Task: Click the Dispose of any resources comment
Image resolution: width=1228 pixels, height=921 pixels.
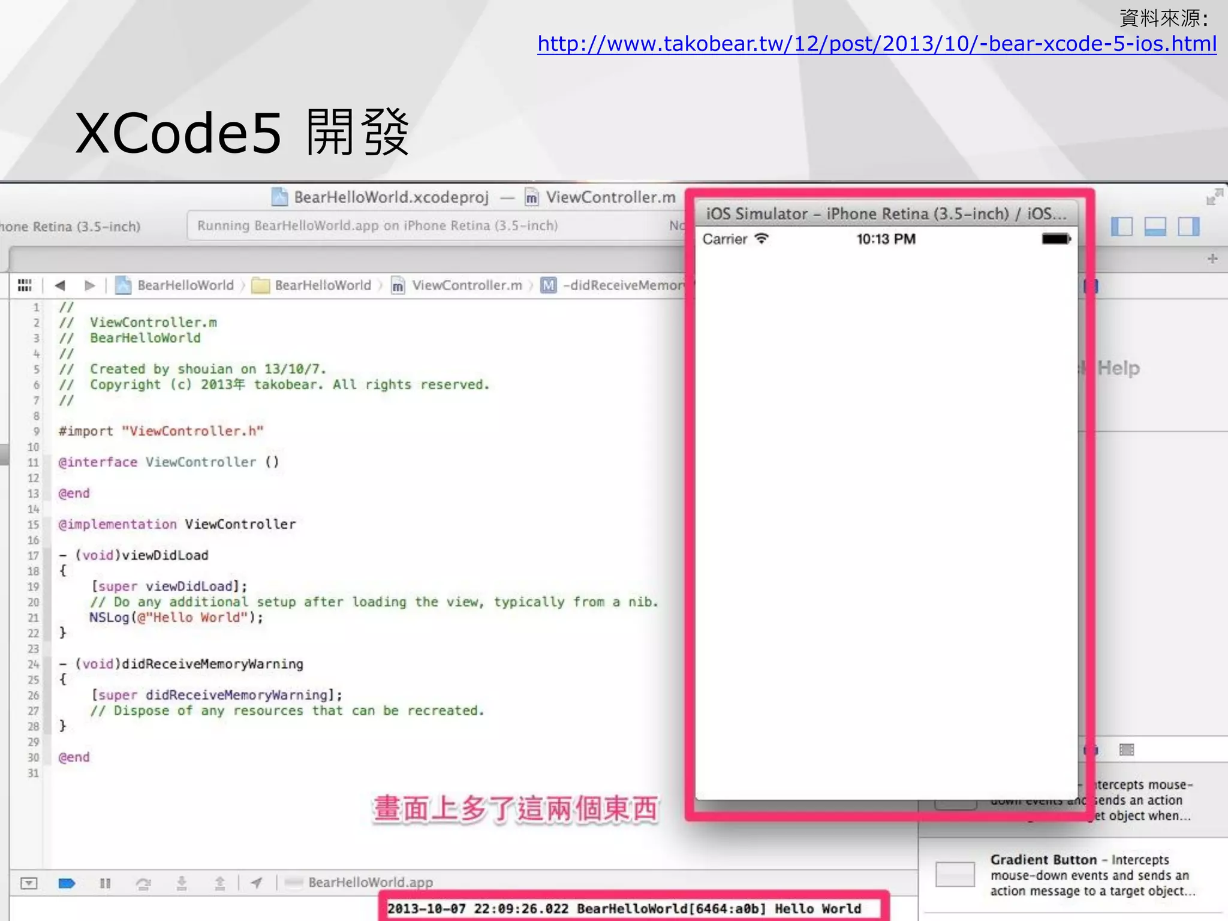Action: tap(287, 711)
